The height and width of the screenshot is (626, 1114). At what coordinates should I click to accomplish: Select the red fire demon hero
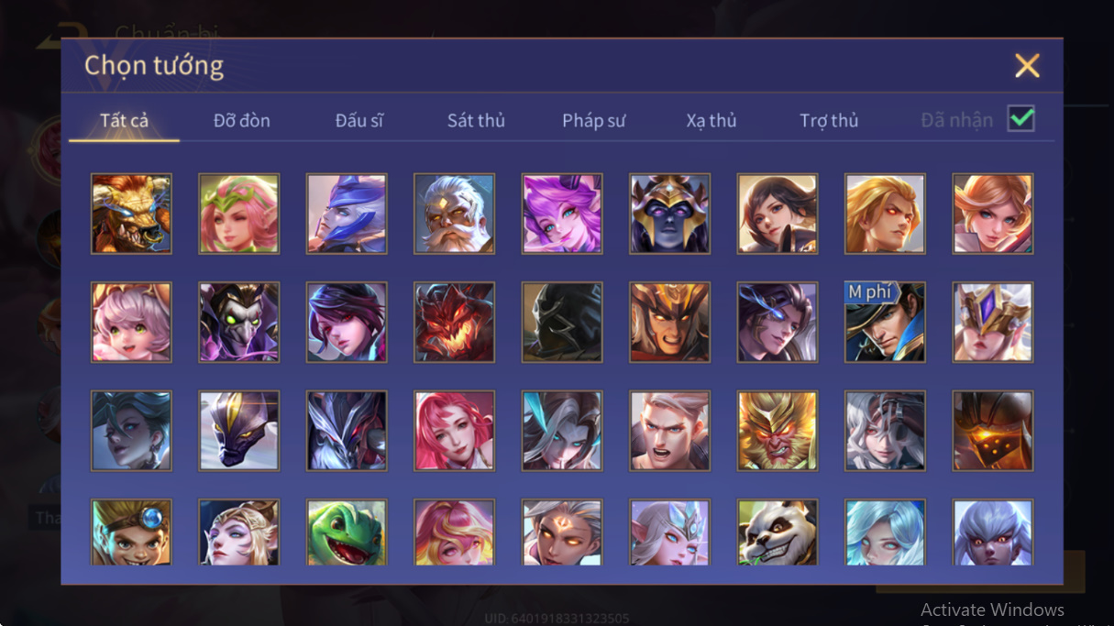click(x=454, y=322)
